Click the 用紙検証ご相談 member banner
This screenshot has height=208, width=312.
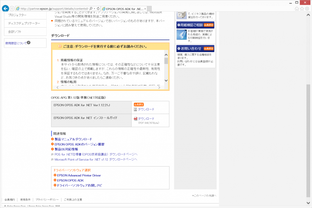coord(195,25)
